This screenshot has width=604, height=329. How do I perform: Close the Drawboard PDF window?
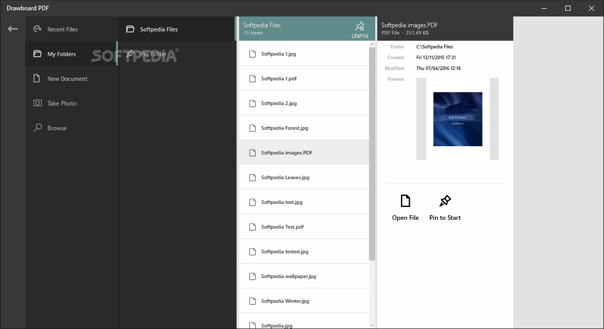click(592, 8)
